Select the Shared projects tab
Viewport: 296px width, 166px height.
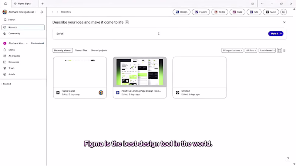[99, 51]
